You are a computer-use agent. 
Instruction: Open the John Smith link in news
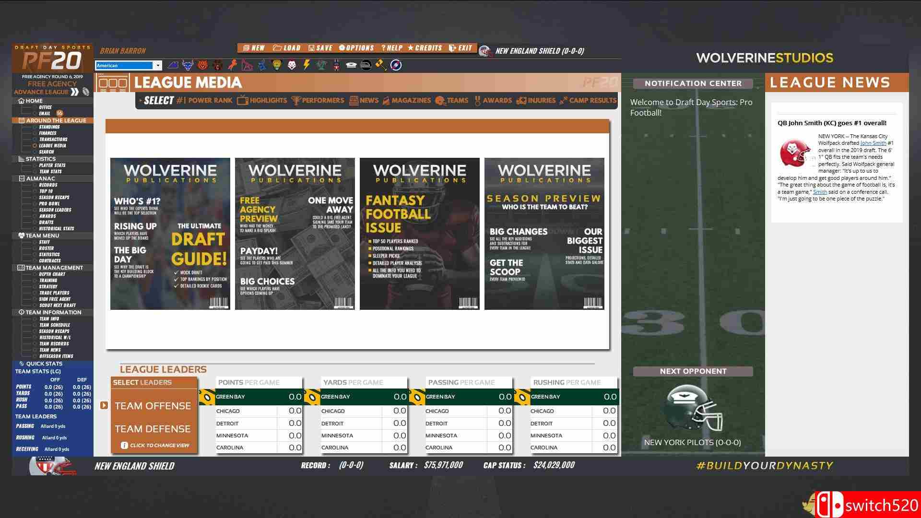click(x=873, y=143)
